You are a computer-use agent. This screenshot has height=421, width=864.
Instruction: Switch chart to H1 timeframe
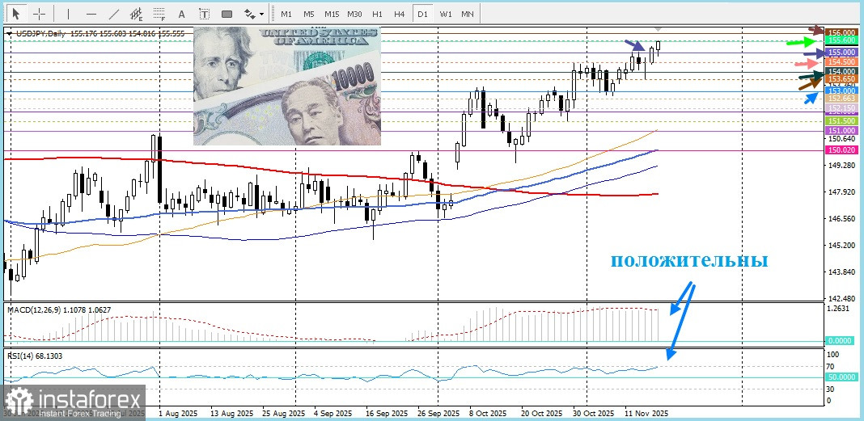(378, 14)
